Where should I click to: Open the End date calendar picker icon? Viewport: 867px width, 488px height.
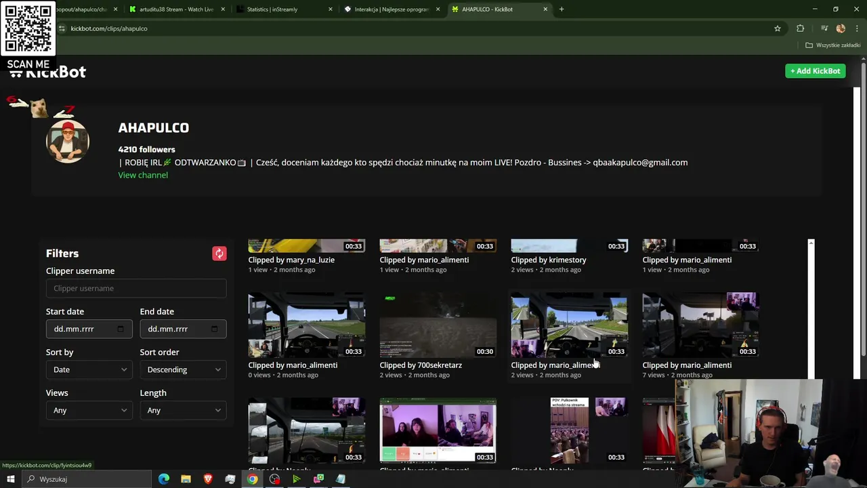(215, 329)
